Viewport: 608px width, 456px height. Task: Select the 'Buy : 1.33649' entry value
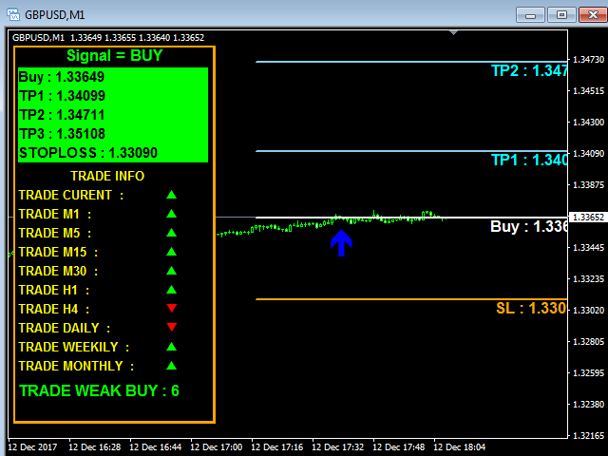[x=61, y=77]
